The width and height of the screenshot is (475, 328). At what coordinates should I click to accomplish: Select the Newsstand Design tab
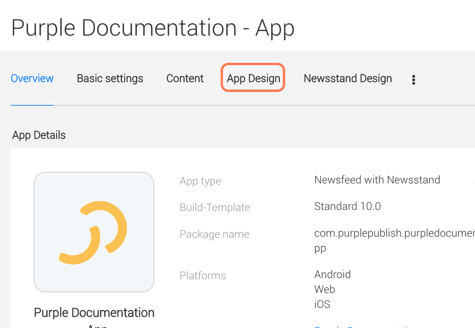point(348,78)
